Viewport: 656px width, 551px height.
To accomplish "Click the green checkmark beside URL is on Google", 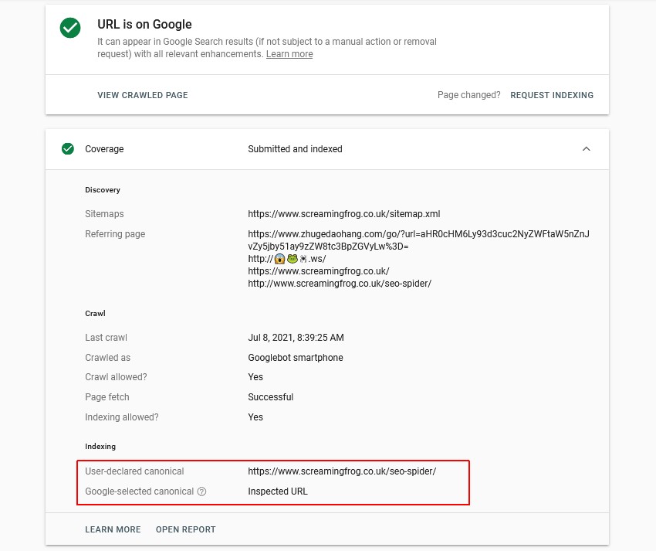I will click(70, 28).
